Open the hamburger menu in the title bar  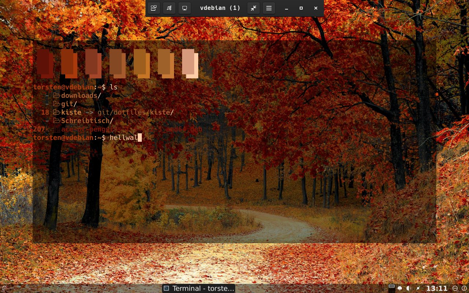click(x=269, y=8)
